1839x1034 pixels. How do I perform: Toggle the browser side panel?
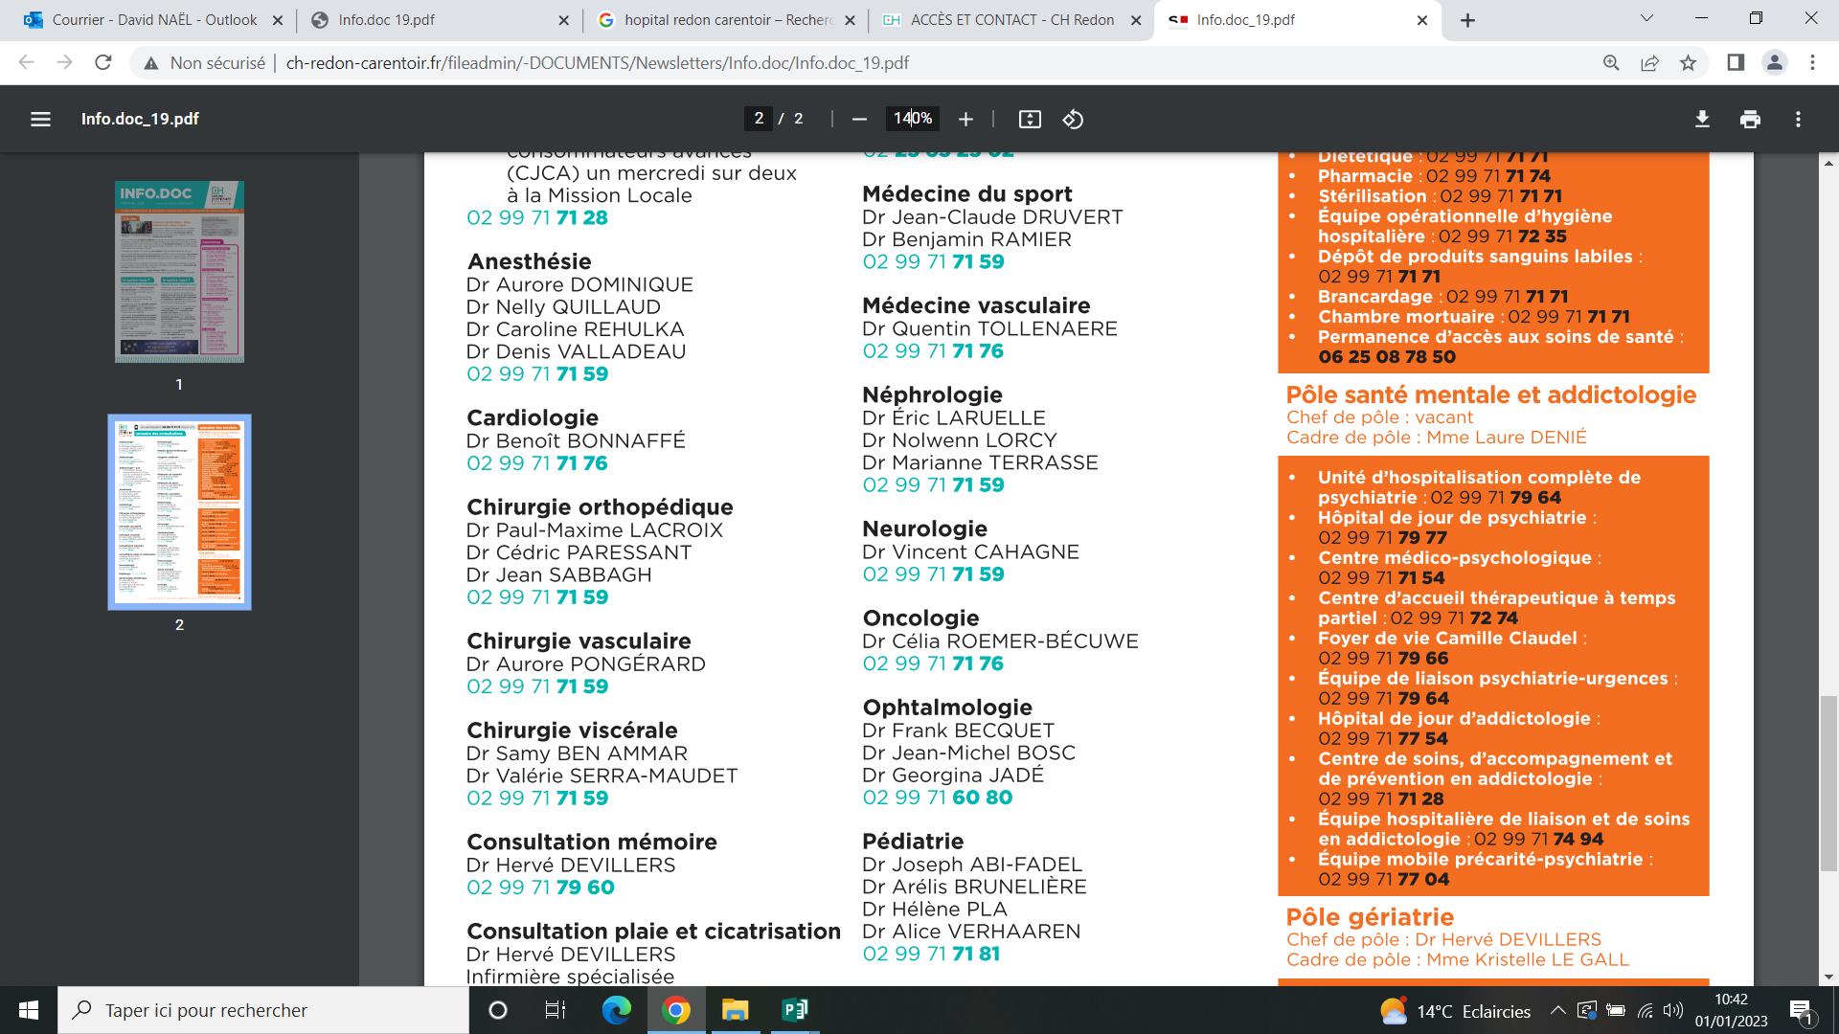point(1736,63)
